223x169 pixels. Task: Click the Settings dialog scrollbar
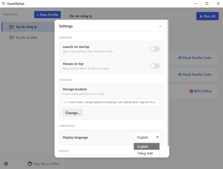(x=168, y=83)
